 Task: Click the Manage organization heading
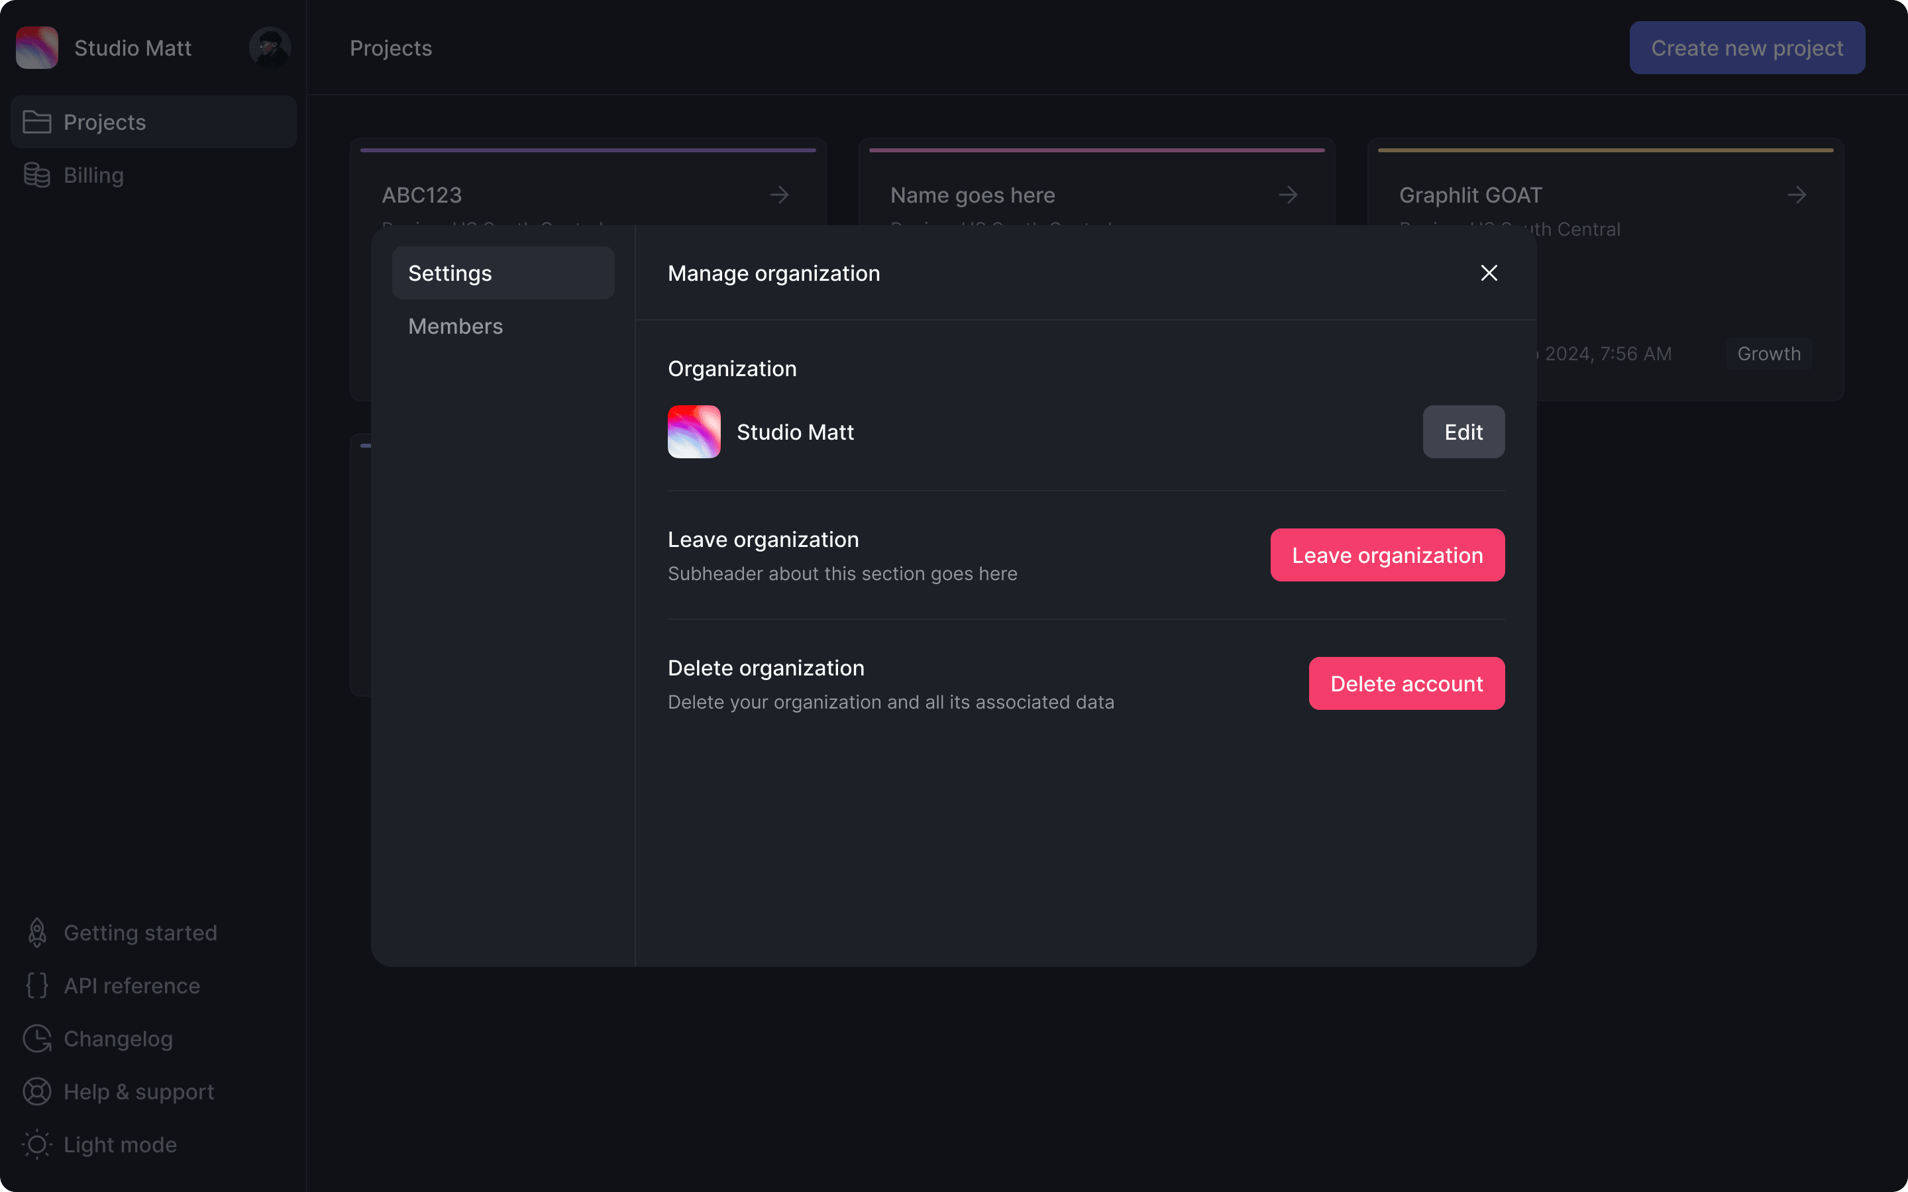(x=773, y=273)
